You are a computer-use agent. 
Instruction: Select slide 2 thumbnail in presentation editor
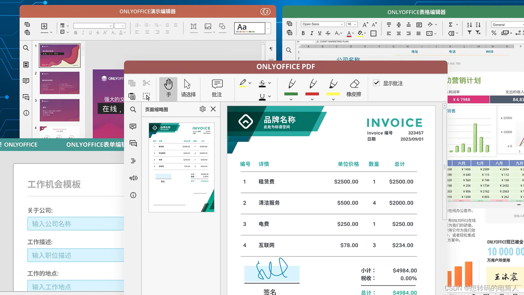[60, 83]
